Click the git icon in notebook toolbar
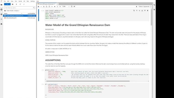This screenshot has width=174, height=98. pyautogui.click(x=74, y=7)
